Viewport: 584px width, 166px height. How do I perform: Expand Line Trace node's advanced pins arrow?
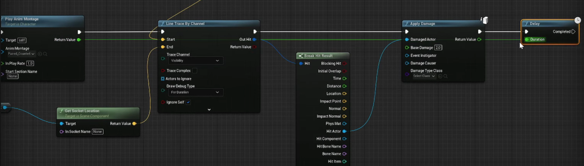209,110
